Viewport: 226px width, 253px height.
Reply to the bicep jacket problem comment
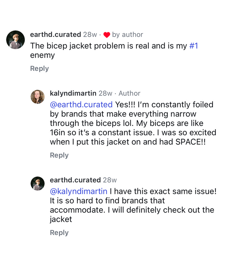(40, 68)
